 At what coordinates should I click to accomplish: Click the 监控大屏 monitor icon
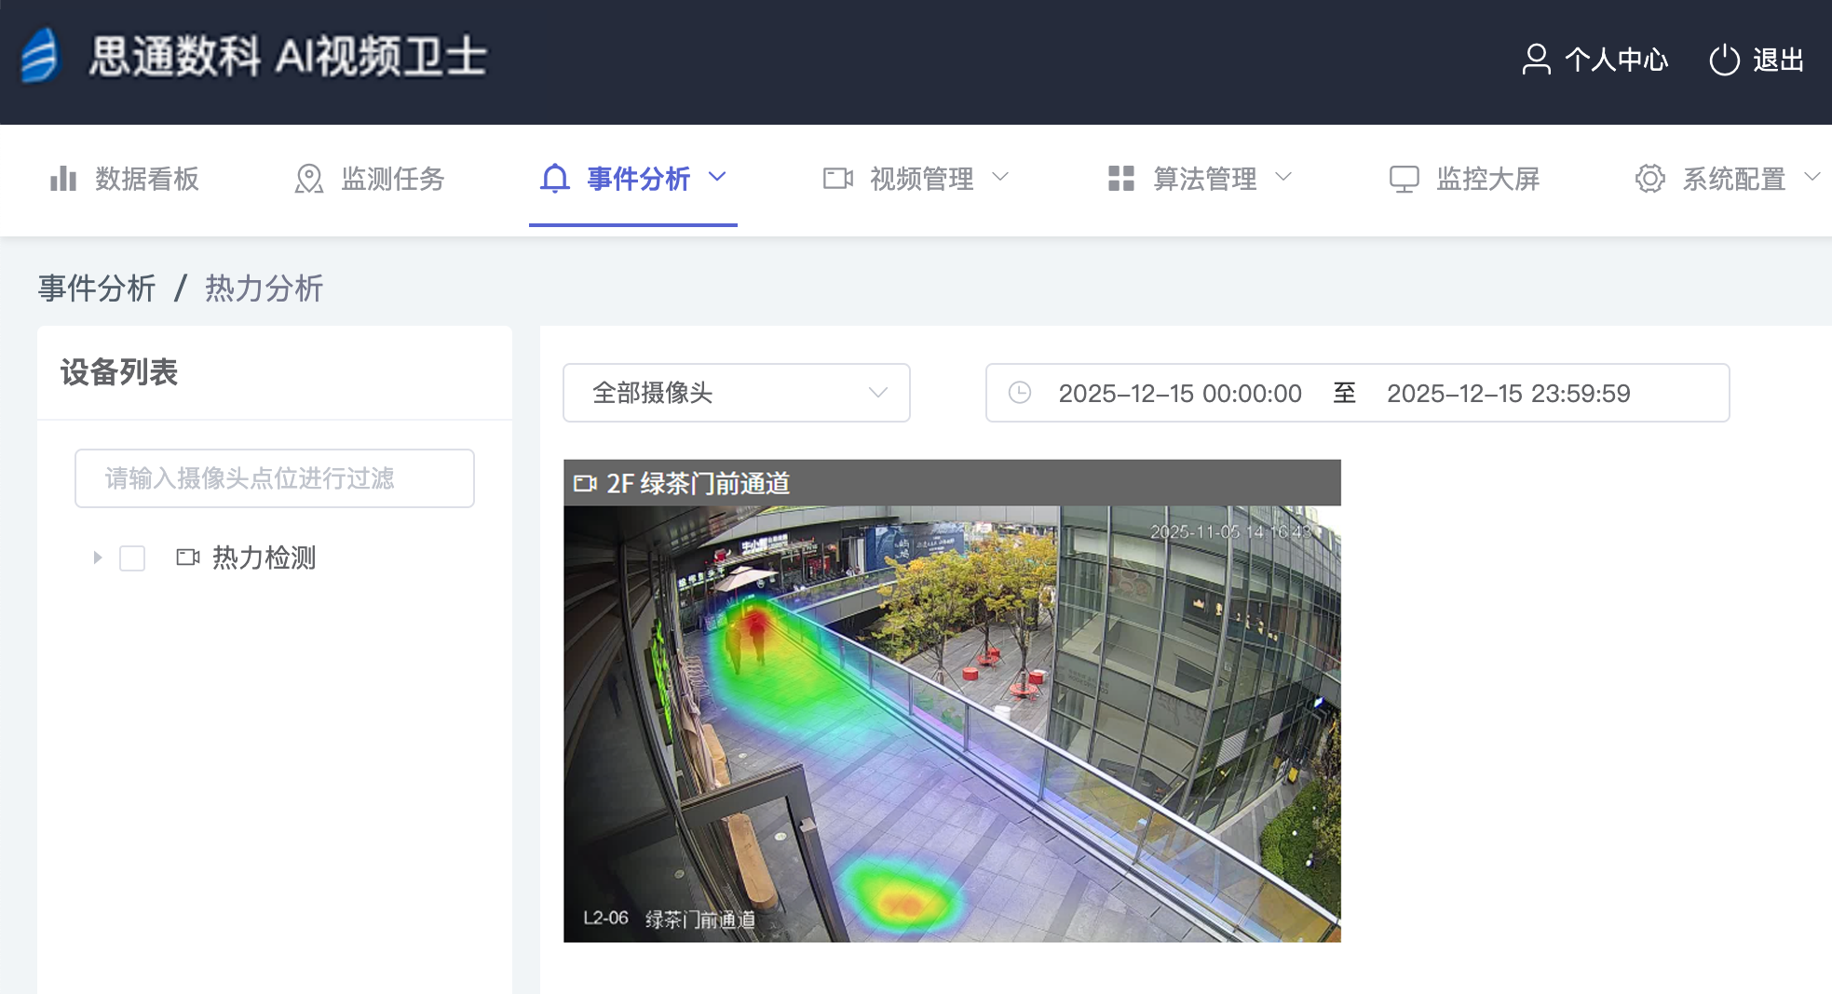tap(1405, 179)
